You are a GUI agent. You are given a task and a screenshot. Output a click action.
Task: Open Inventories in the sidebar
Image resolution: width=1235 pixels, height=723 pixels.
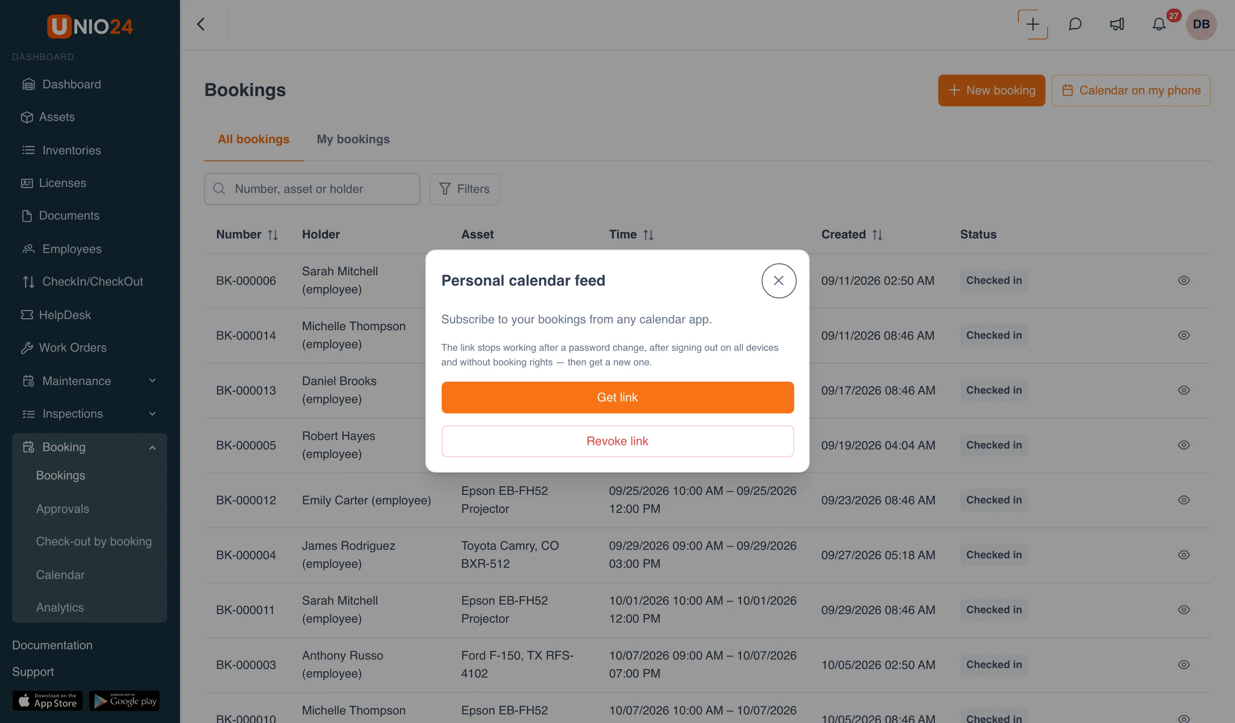pyautogui.click(x=61, y=151)
